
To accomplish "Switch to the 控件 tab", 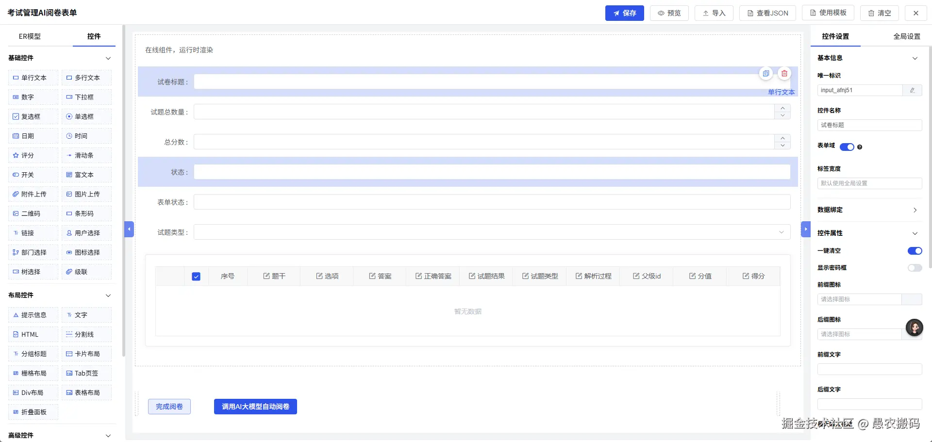I will [x=94, y=36].
